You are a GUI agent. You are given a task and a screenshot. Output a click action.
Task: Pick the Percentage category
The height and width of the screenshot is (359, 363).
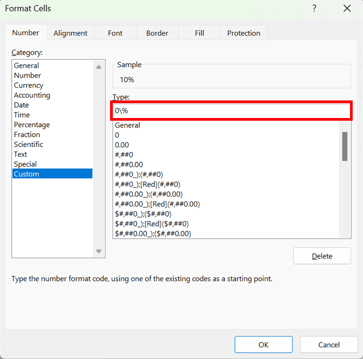(53, 125)
